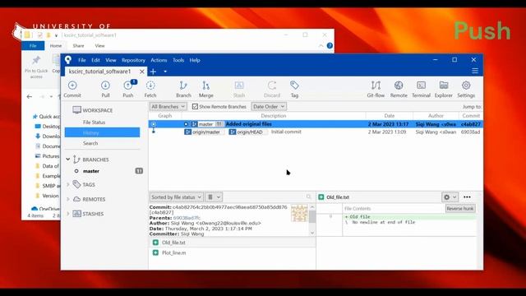Open File tab in File Explorer
The image size is (526, 296).
(x=33, y=46)
